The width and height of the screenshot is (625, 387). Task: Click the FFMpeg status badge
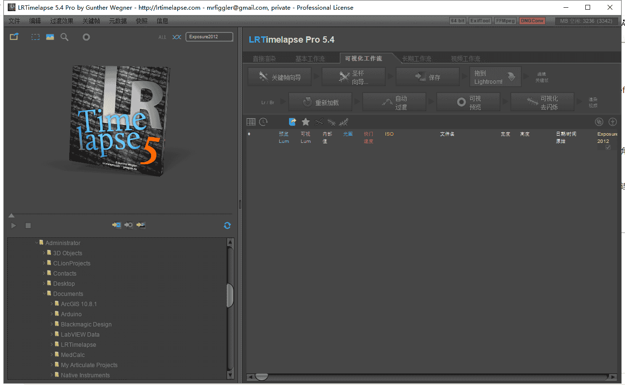tap(505, 21)
